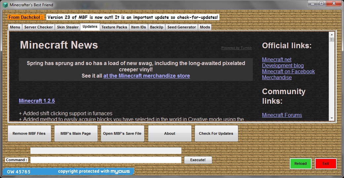
Task: Go to the Skin Stealer tab
Action: pyautogui.click(x=68, y=27)
